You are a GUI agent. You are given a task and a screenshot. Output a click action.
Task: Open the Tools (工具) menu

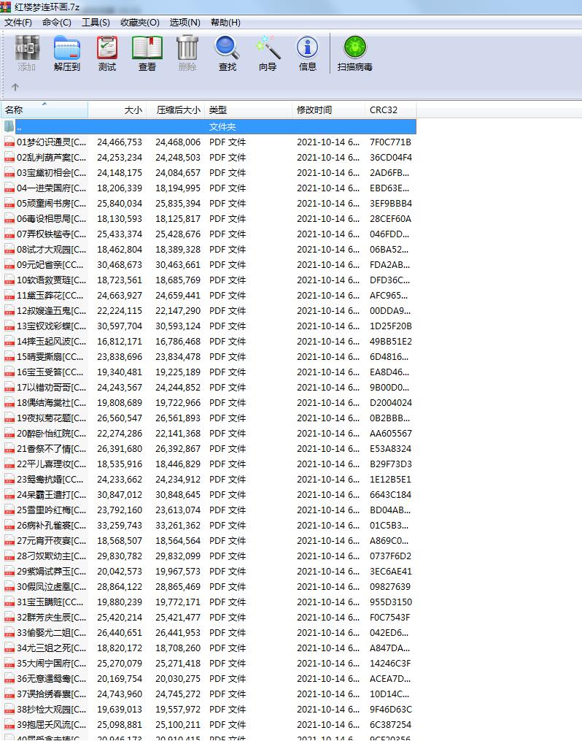tap(96, 23)
